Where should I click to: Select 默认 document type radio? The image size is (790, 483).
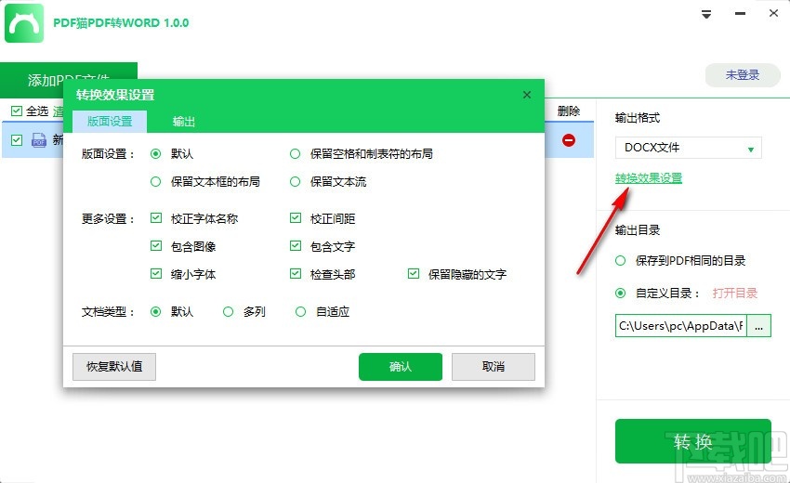tap(156, 312)
